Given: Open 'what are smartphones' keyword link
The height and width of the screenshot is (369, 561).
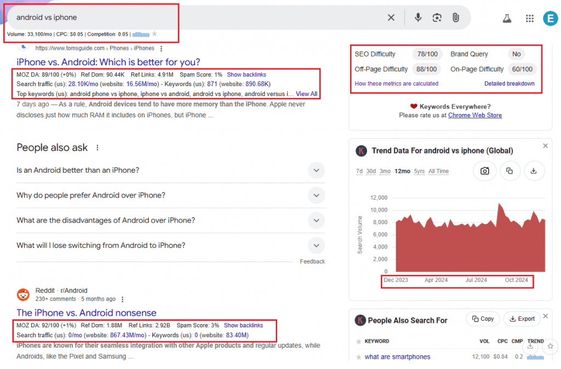Looking at the screenshot, I should tap(397, 357).
